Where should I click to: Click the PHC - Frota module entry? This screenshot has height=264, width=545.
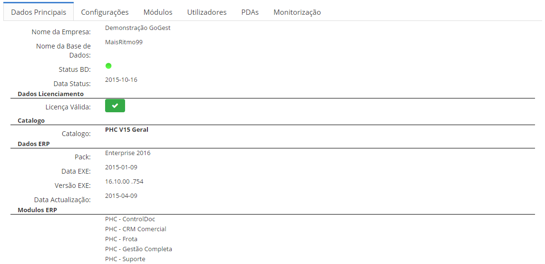(121, 239)
